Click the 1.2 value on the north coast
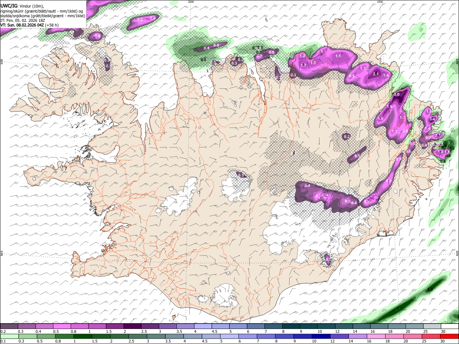 [302, 56]
